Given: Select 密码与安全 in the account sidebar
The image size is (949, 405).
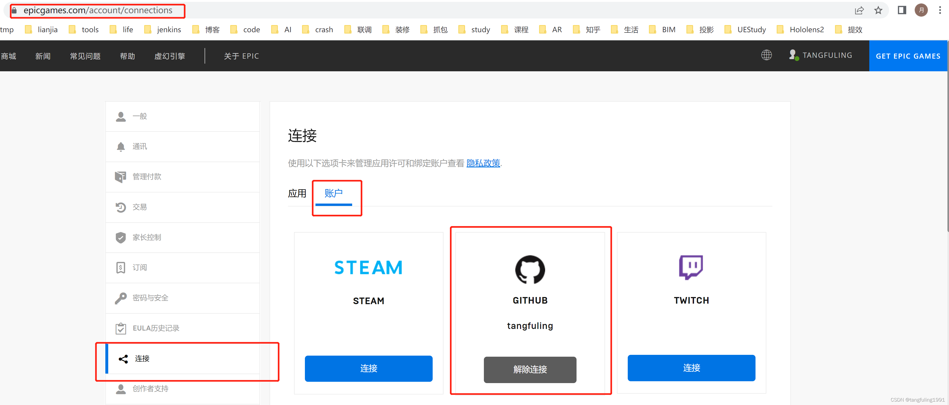Looking at the screenshot, I should tap(182, 298).
